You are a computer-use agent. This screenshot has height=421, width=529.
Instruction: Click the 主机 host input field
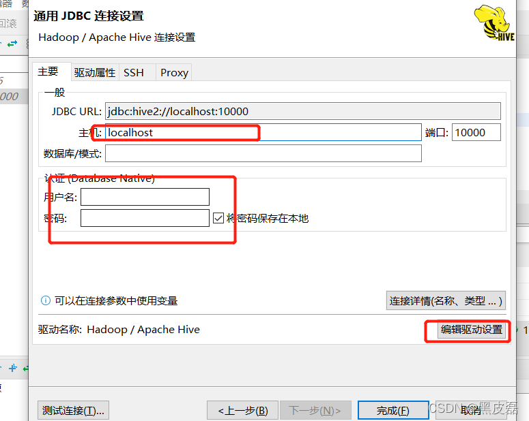(263, 132)
